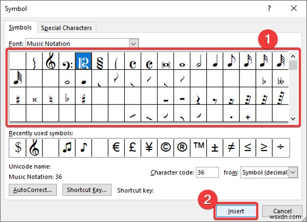
Task: Pick the yen sign from recent symbols
Action: pos(149,147)
